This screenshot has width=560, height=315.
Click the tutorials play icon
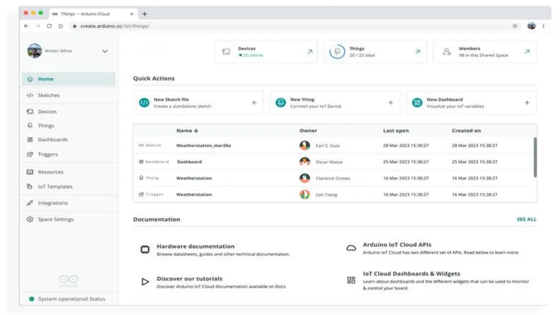145,282
